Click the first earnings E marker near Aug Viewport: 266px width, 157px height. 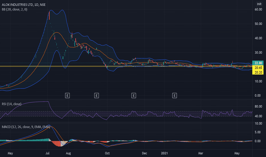(x=67, y=96)
